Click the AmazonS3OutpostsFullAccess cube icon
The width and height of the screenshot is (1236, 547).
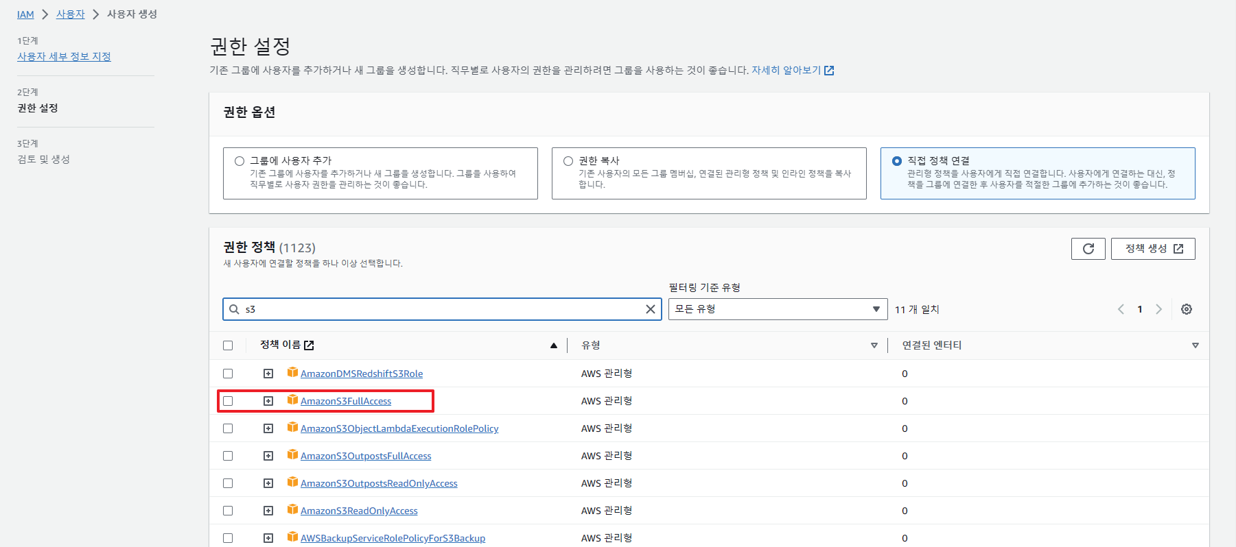292,454
